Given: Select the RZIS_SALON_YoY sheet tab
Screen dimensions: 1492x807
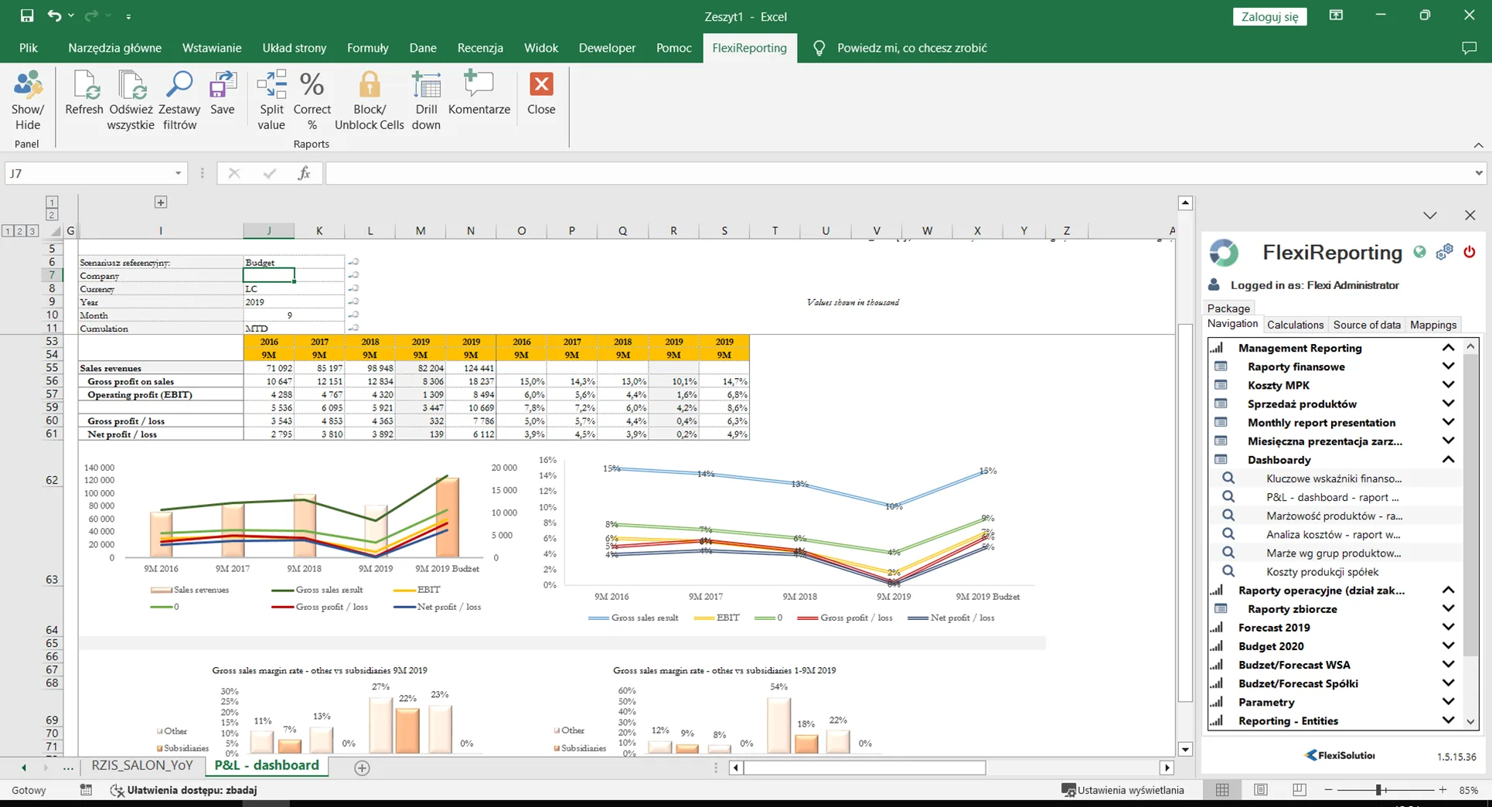Looking at the screenshot, I should pos(142,765).
